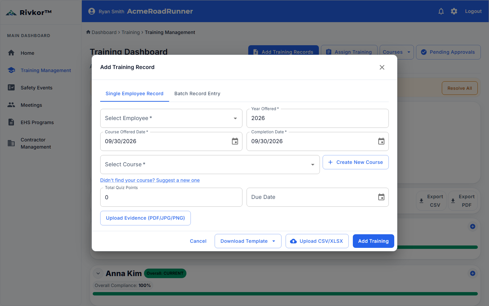Click Suggest a new course link

150,180
